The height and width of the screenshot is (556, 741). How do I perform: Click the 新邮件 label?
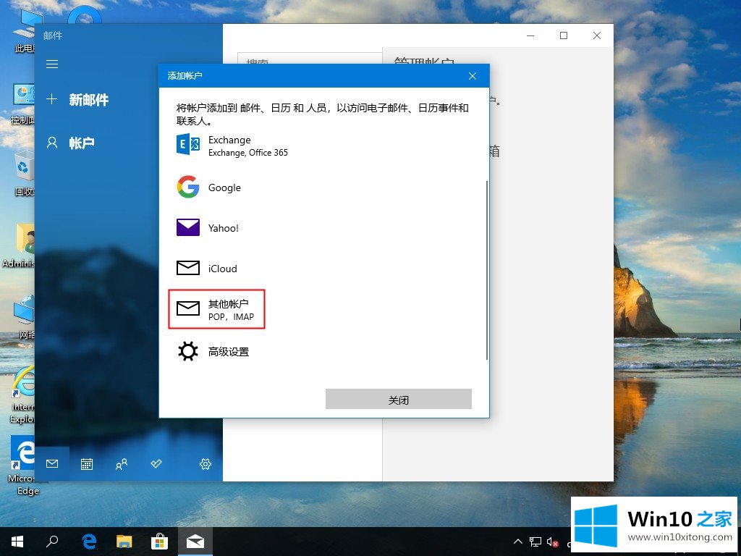pos(89,100)
